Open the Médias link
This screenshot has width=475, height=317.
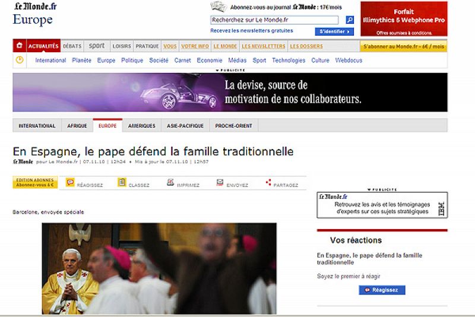237,60
